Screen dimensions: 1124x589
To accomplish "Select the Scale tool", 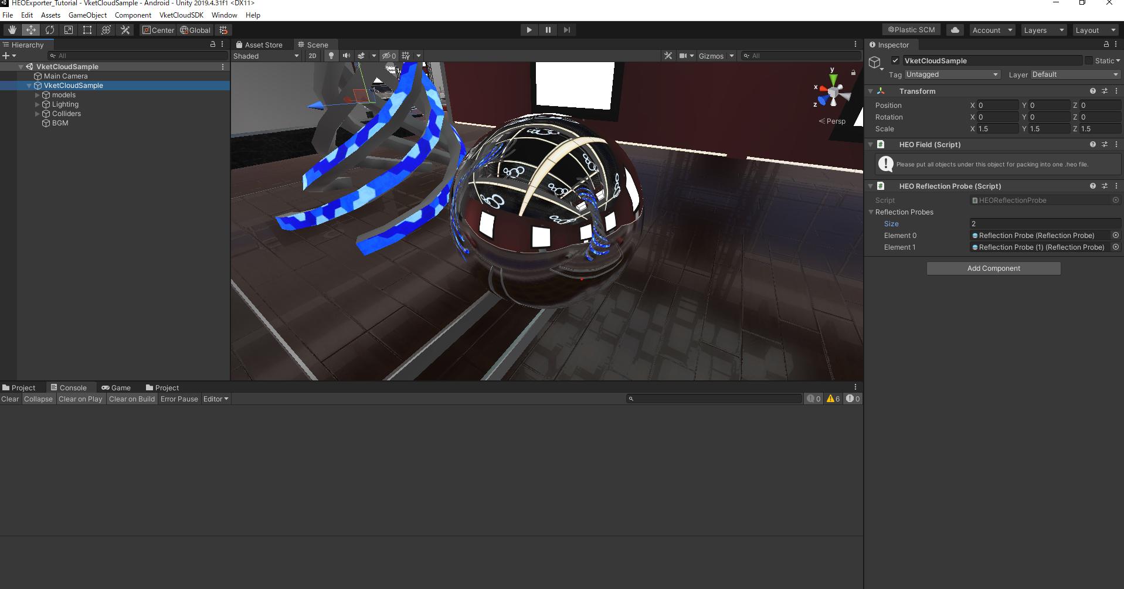I will coord(68,29).
